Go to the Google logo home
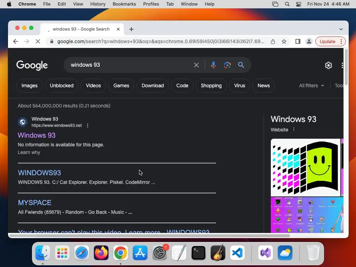The height and width of the screenshot is (267, 356). (32, 65)
